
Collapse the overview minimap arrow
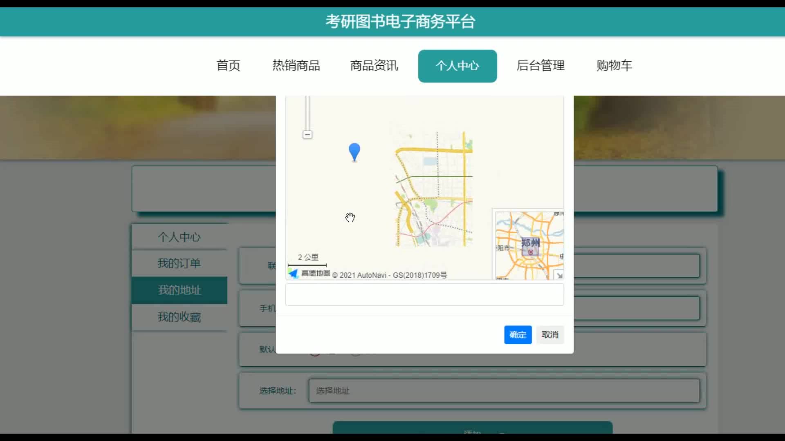pos(559,275)
